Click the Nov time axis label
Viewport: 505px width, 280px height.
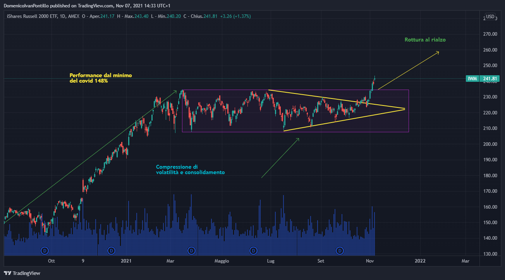click(370, 261)
